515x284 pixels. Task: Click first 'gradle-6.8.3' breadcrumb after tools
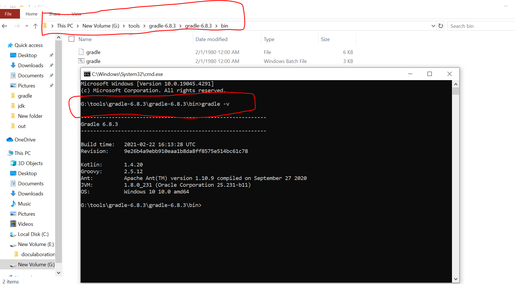(162, 26)
